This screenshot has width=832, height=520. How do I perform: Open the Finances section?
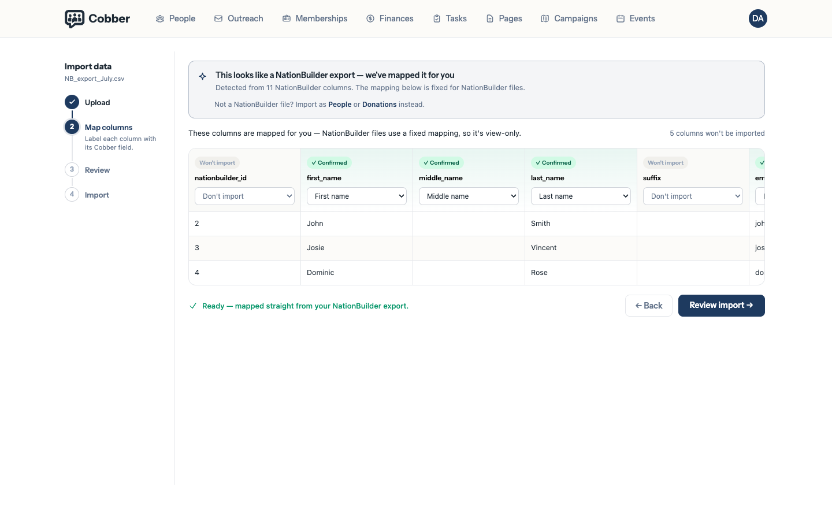point(390,18)
